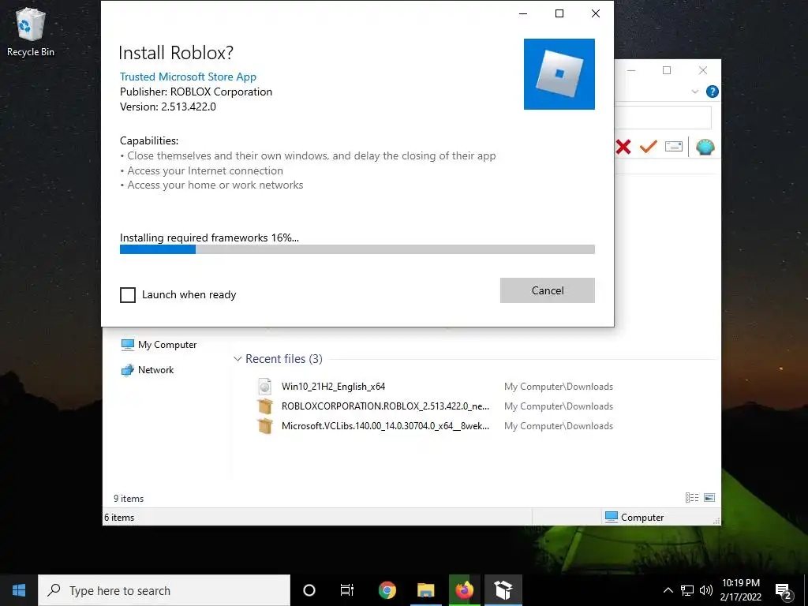Screen dimensions: 808x606
Task: Expand the ribbon chevron next to Help
Action: point(694,92)
